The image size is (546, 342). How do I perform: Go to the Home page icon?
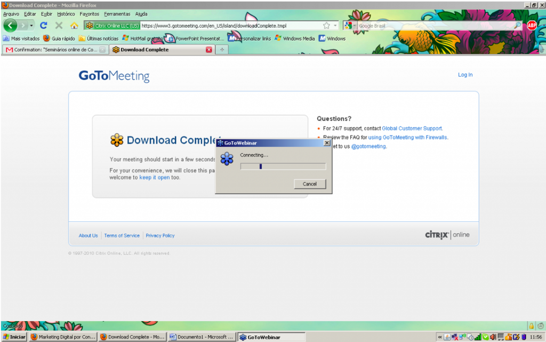74,26
